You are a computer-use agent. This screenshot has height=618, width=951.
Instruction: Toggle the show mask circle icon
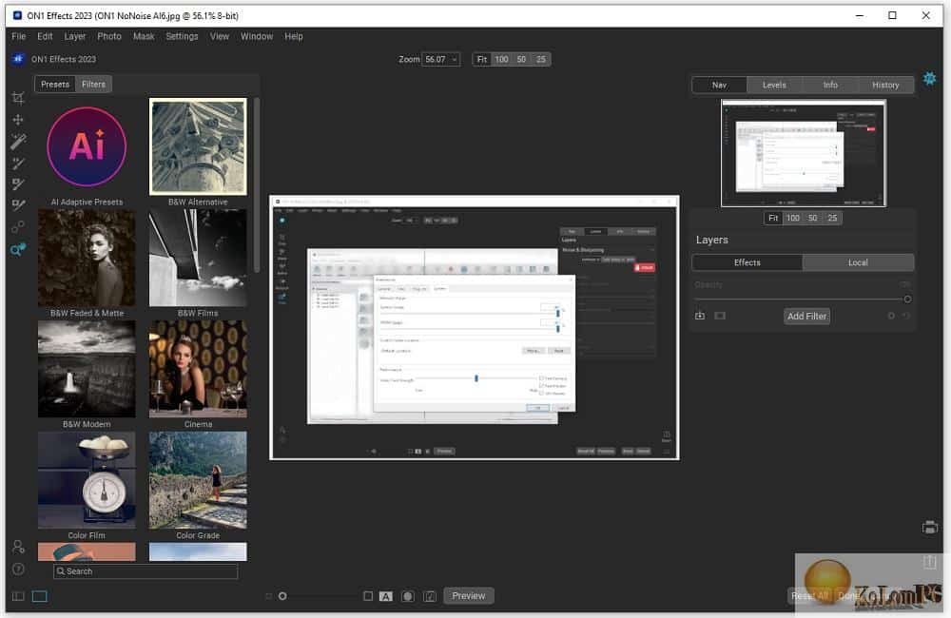pos(408,596)
